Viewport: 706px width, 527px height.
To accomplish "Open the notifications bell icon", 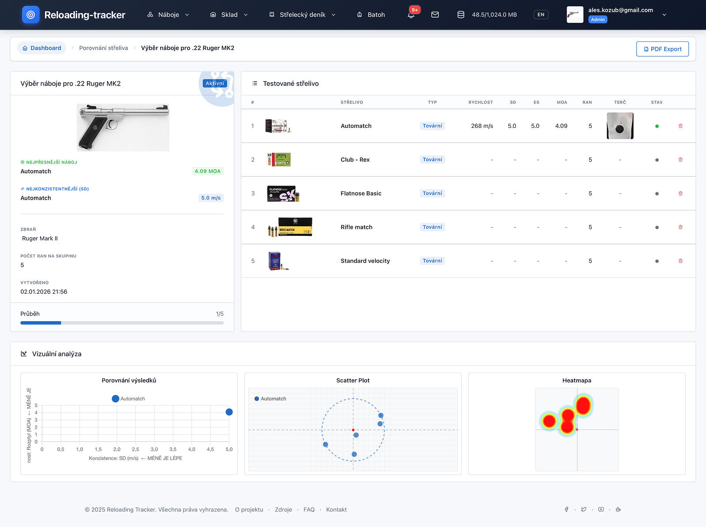I will (x=411, y=15).
